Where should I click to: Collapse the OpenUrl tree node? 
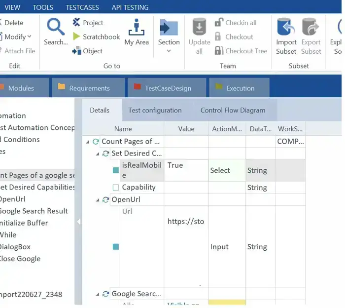98,200
